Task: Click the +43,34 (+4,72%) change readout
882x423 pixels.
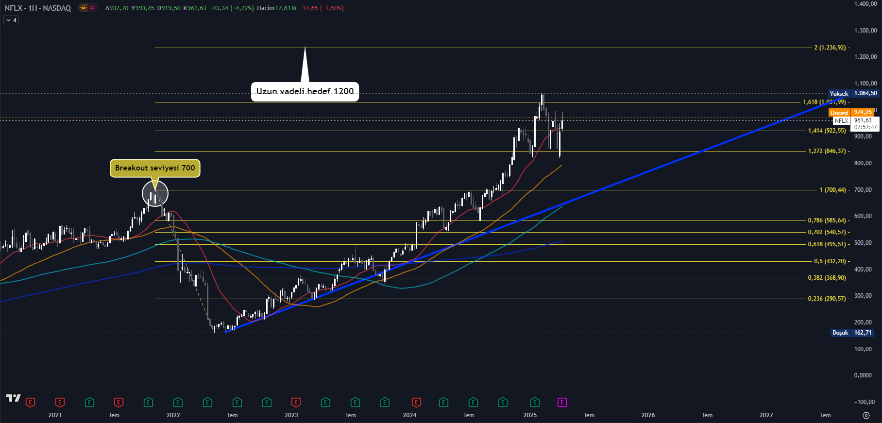Action: coord(231,8)
